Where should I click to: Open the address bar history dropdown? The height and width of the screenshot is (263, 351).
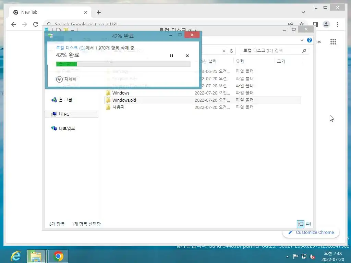pyautogui.click(x=224, y=51)
